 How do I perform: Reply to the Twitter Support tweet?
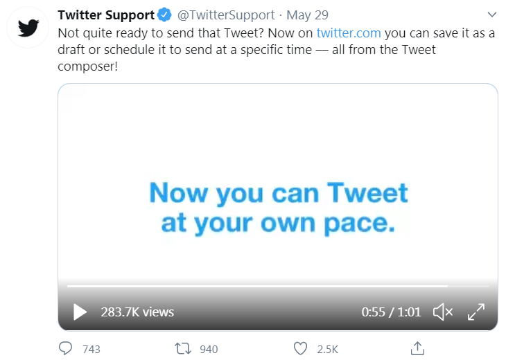click(x=66, y=348)
